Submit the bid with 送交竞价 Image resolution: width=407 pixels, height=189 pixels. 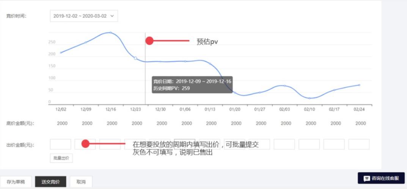(x=50, y=182)
